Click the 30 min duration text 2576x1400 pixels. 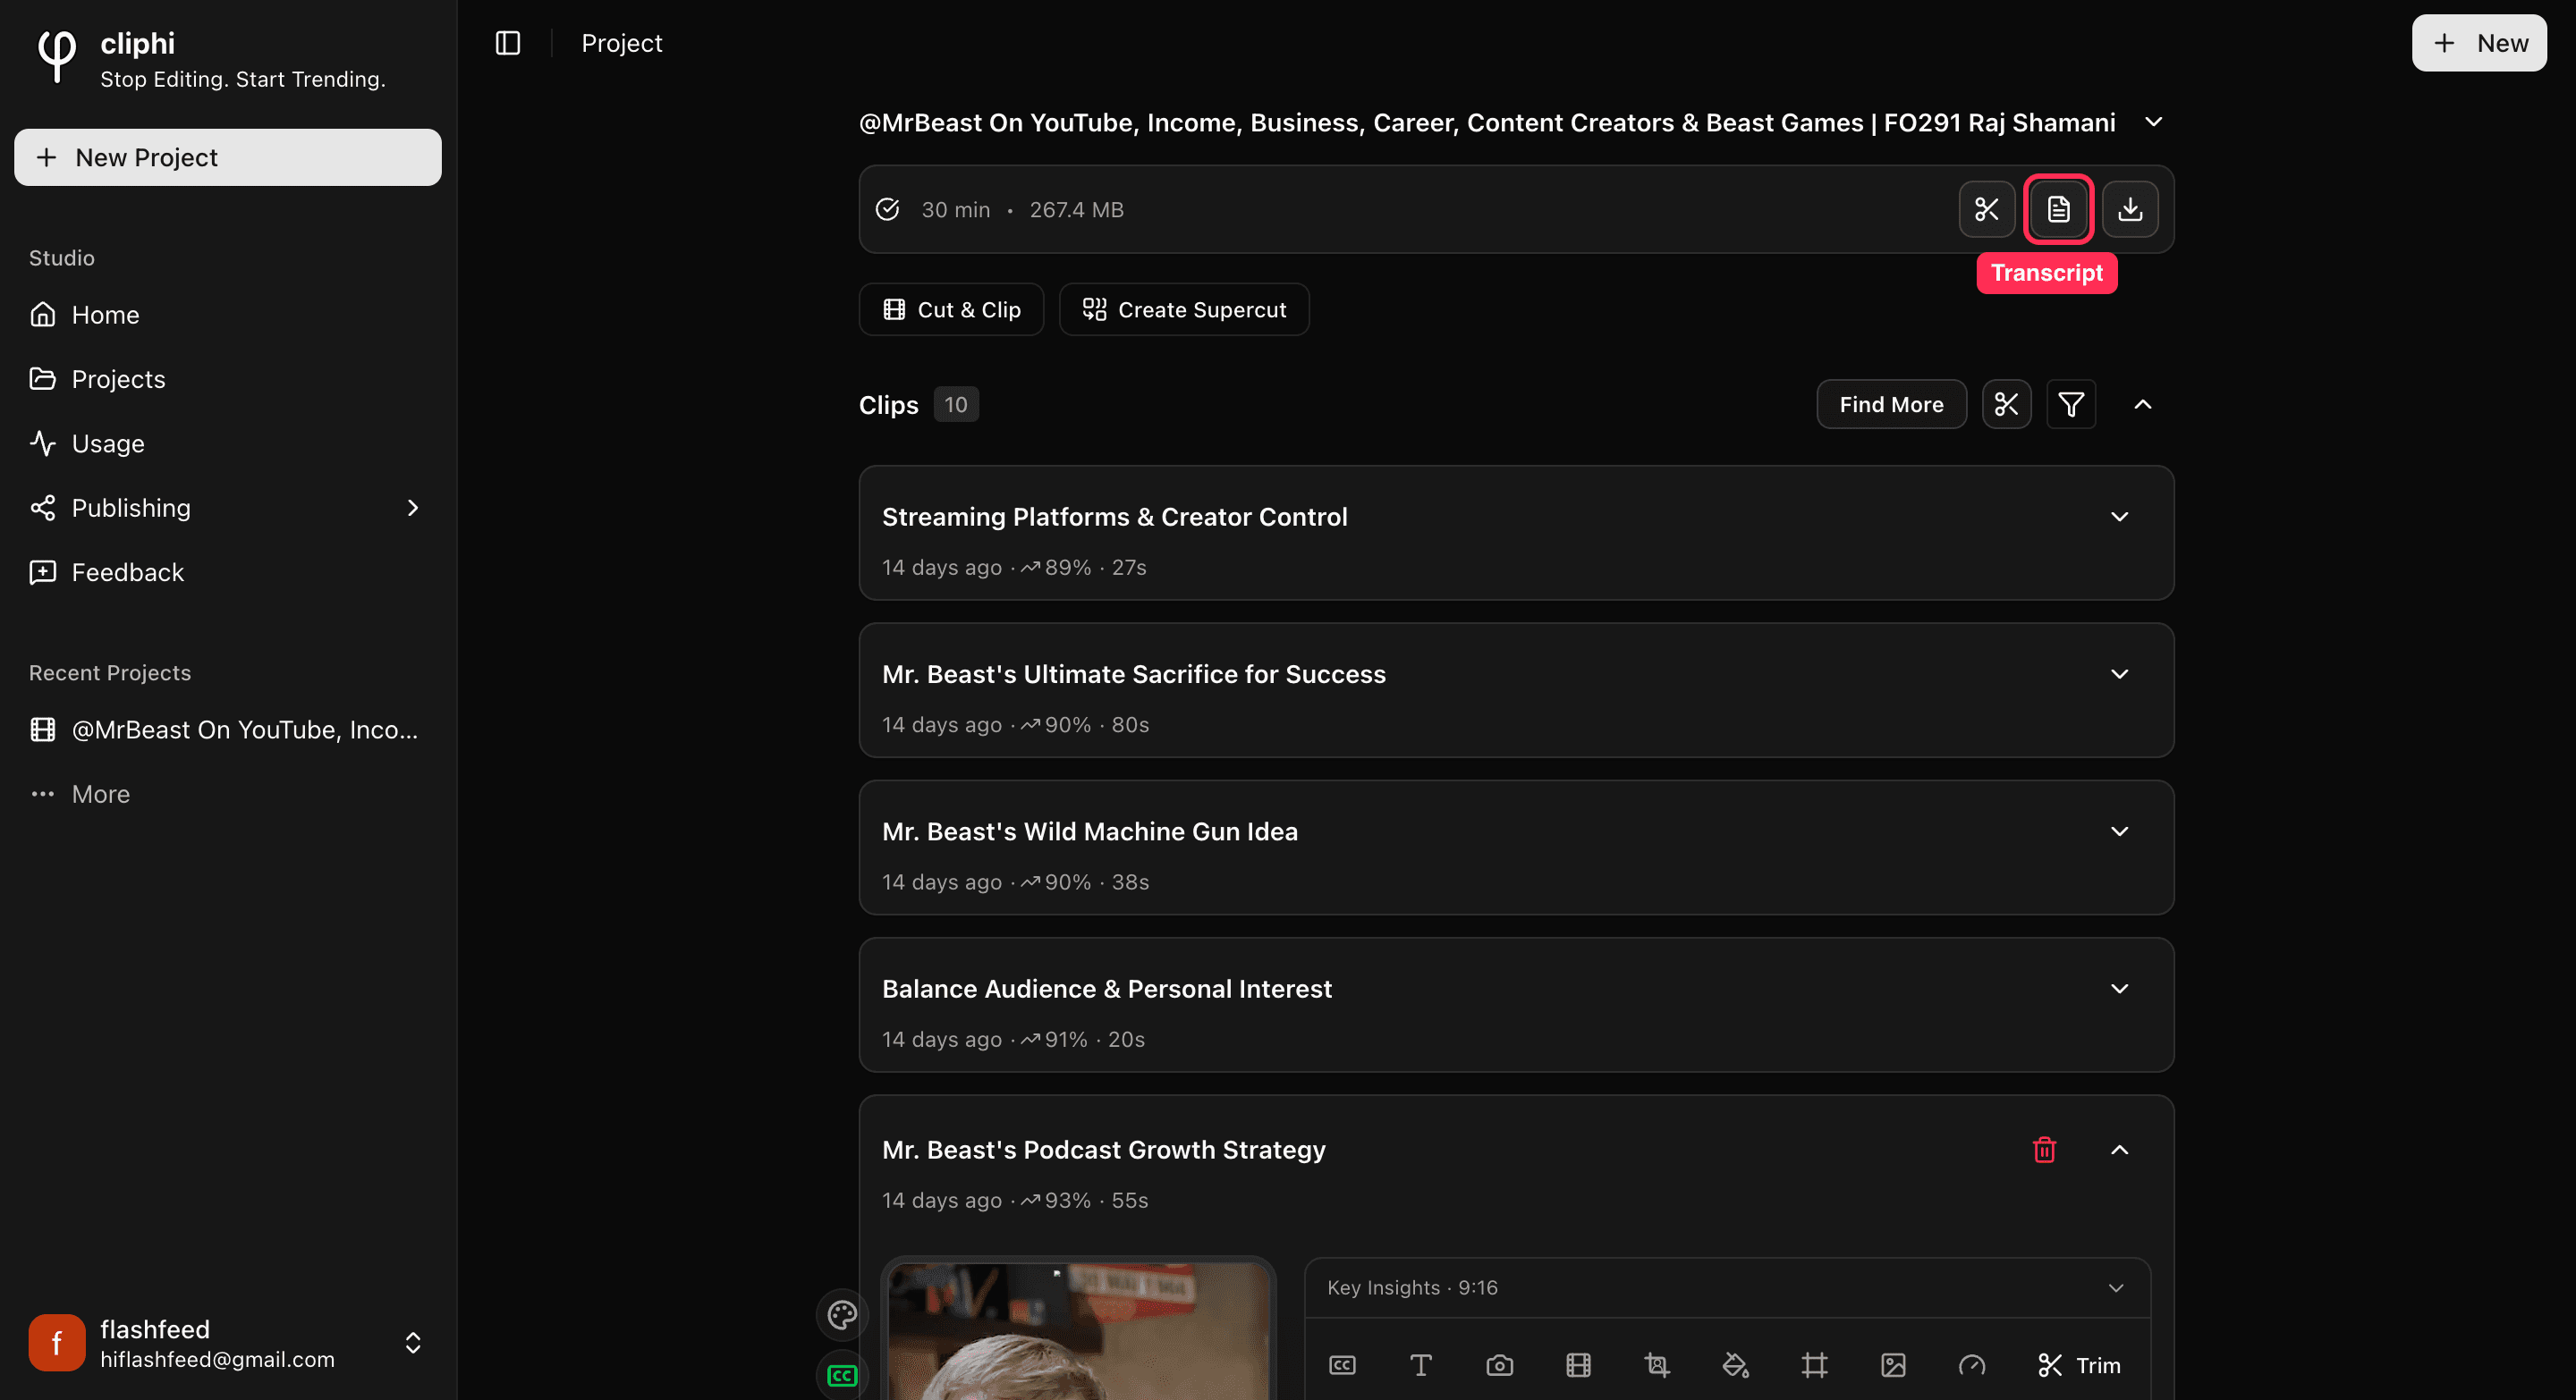point(955,209)
